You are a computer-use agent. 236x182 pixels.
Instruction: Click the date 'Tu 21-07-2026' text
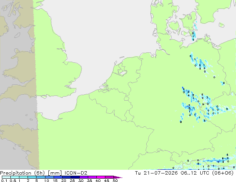click(x=156, y=173)
